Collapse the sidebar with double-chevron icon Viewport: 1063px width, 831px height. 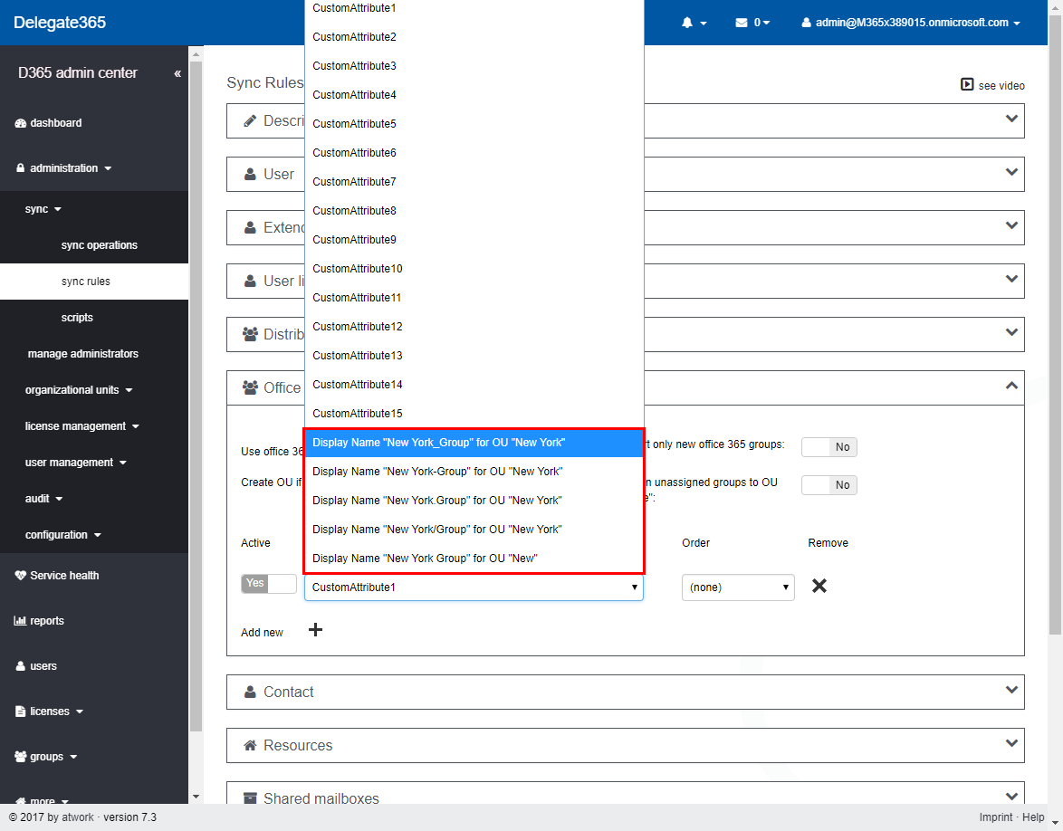(177, 73)
